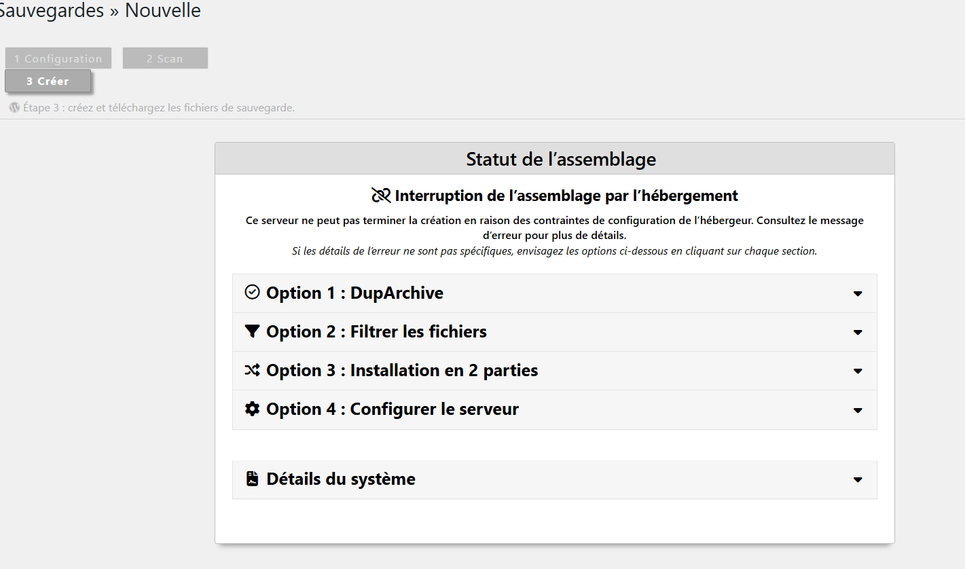Screen dimensions: 965x569
Task: Expand Option 4 using the right-side arrow
Action: click(x=858, y=410)
